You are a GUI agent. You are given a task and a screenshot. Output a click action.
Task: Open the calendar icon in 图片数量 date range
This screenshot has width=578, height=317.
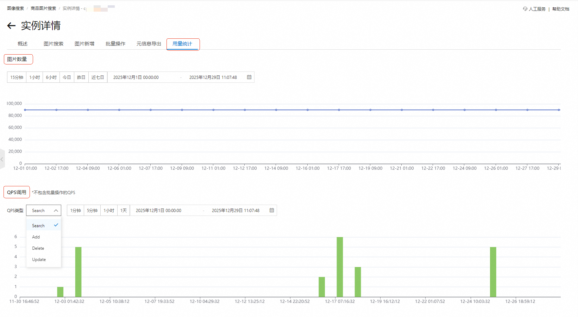coord(249,77)
